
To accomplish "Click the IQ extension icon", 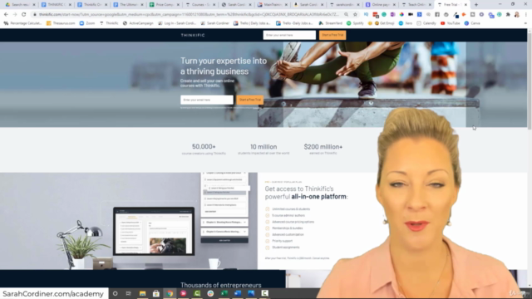I will (x=366, y=15).
